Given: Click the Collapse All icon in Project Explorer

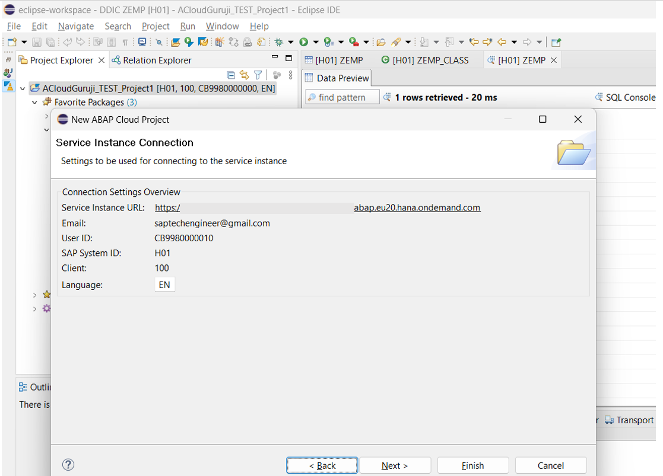Looking at the screenshot, I should [231, 75].
